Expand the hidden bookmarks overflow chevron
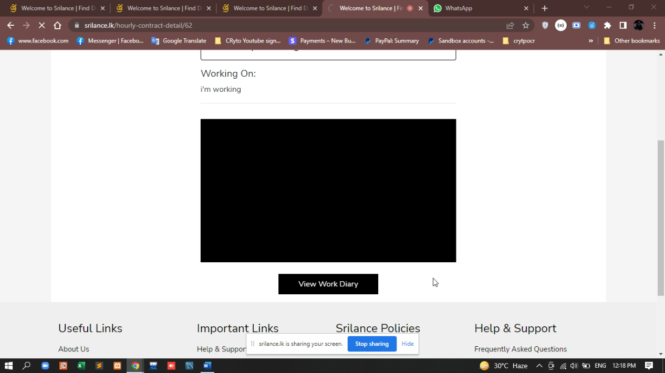This screenshot has height=373, width=665. point(591,40)
